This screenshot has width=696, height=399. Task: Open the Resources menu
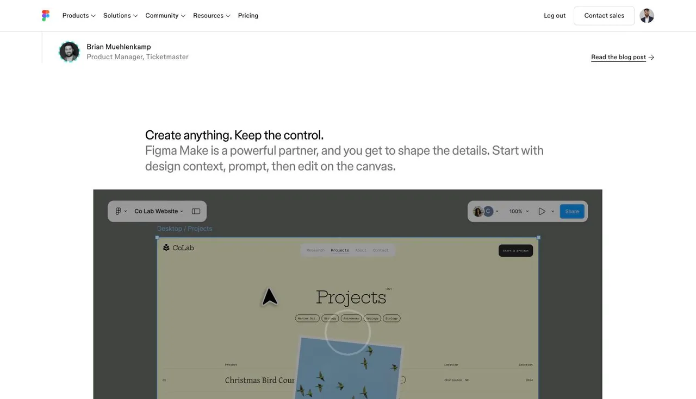pyautogui.click(x=212, y=16)
